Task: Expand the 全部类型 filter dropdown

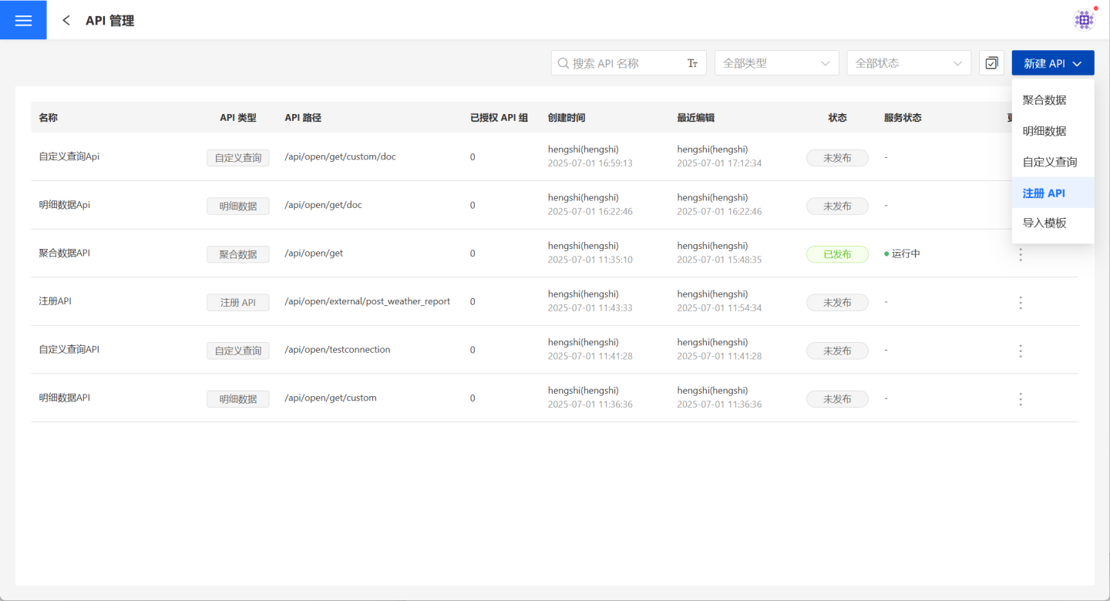Action: 776,63
